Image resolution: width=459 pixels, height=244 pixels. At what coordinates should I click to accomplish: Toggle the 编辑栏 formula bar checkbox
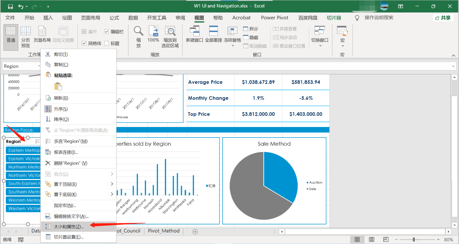[x=106, y=32]
